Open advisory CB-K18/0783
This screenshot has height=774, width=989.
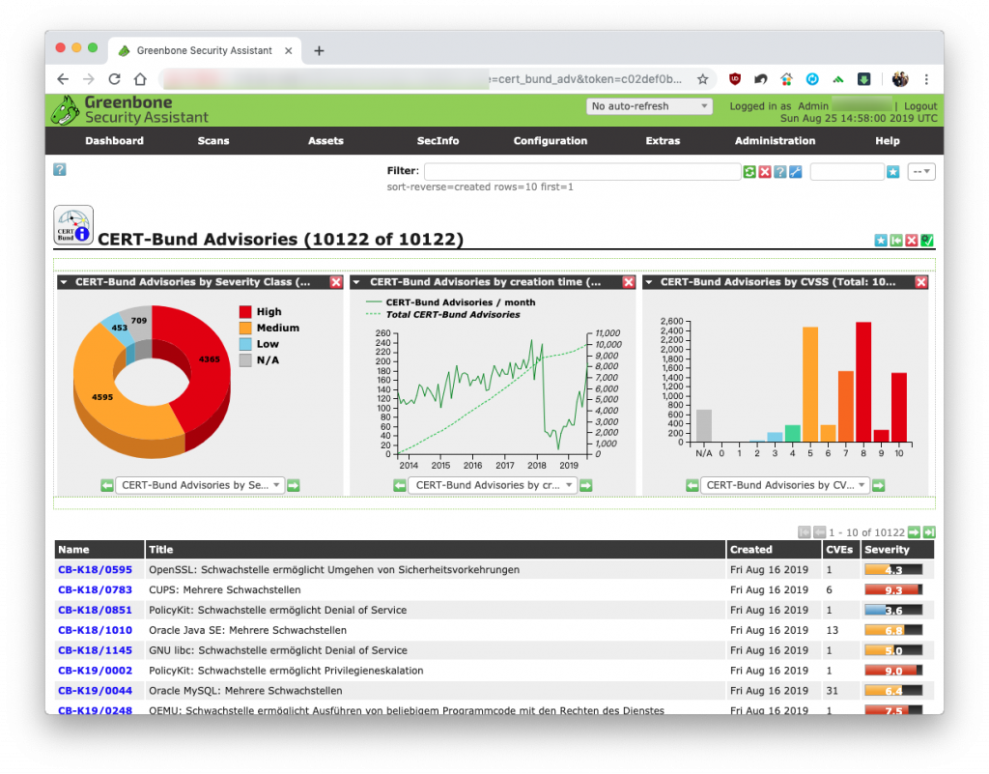(96, 589)
